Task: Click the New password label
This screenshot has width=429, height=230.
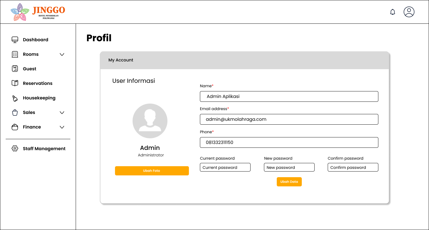Action: coord(278,158)
